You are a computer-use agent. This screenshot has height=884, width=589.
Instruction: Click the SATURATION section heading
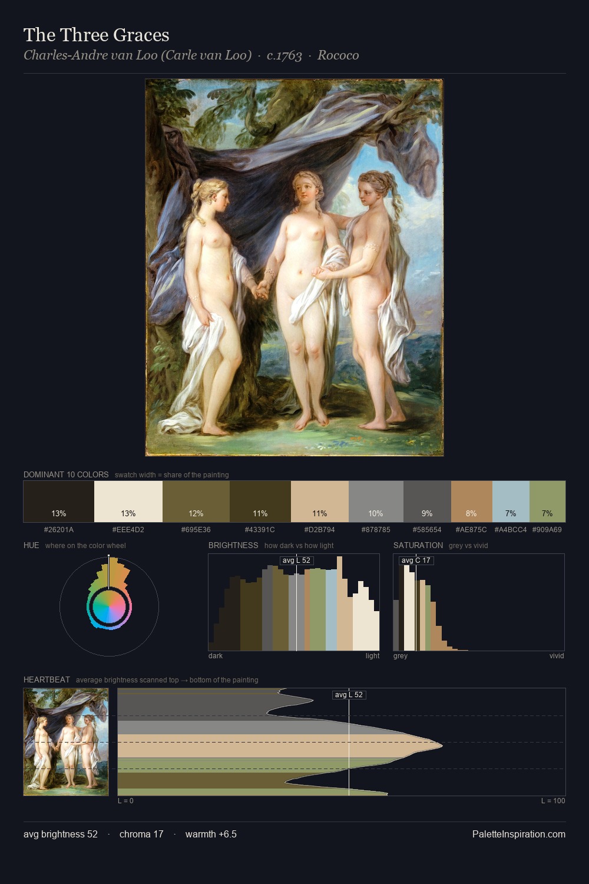[x=418, y=545]
